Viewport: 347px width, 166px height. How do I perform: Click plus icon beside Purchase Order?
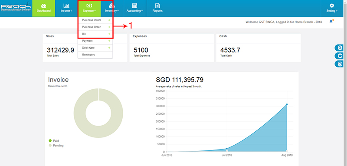click(109, 27)
